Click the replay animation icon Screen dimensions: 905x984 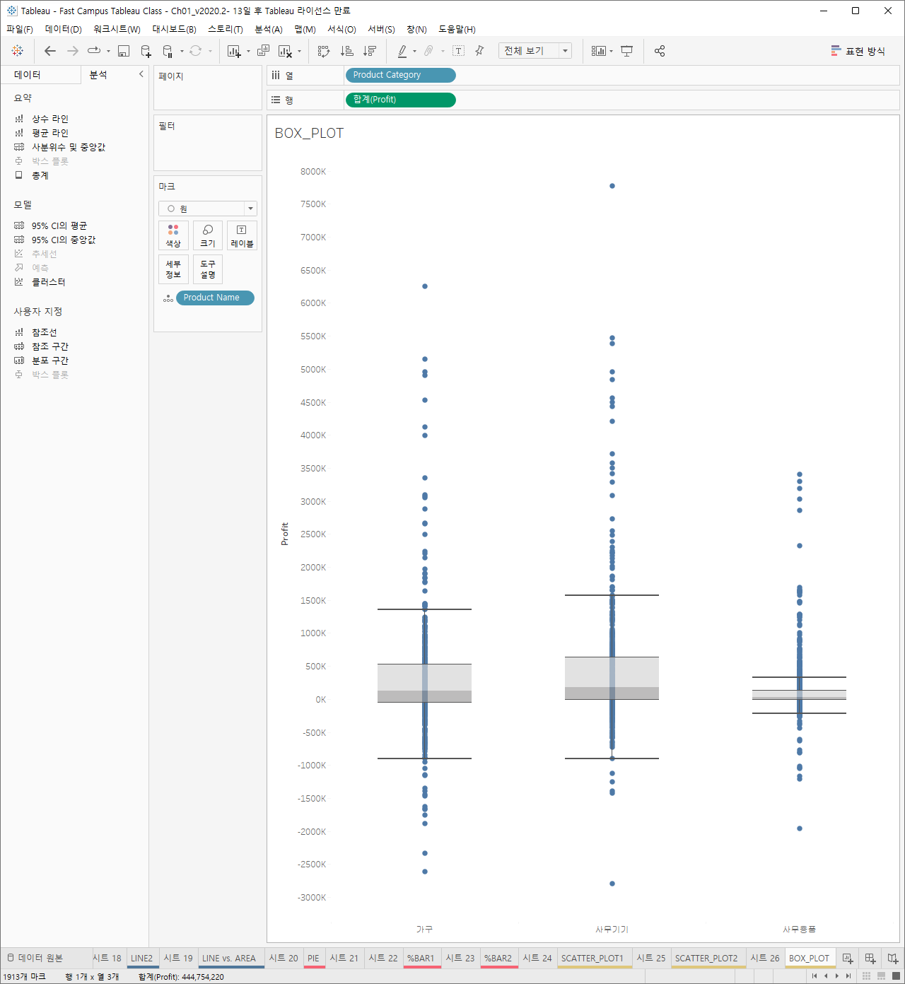tap(93, 51)
